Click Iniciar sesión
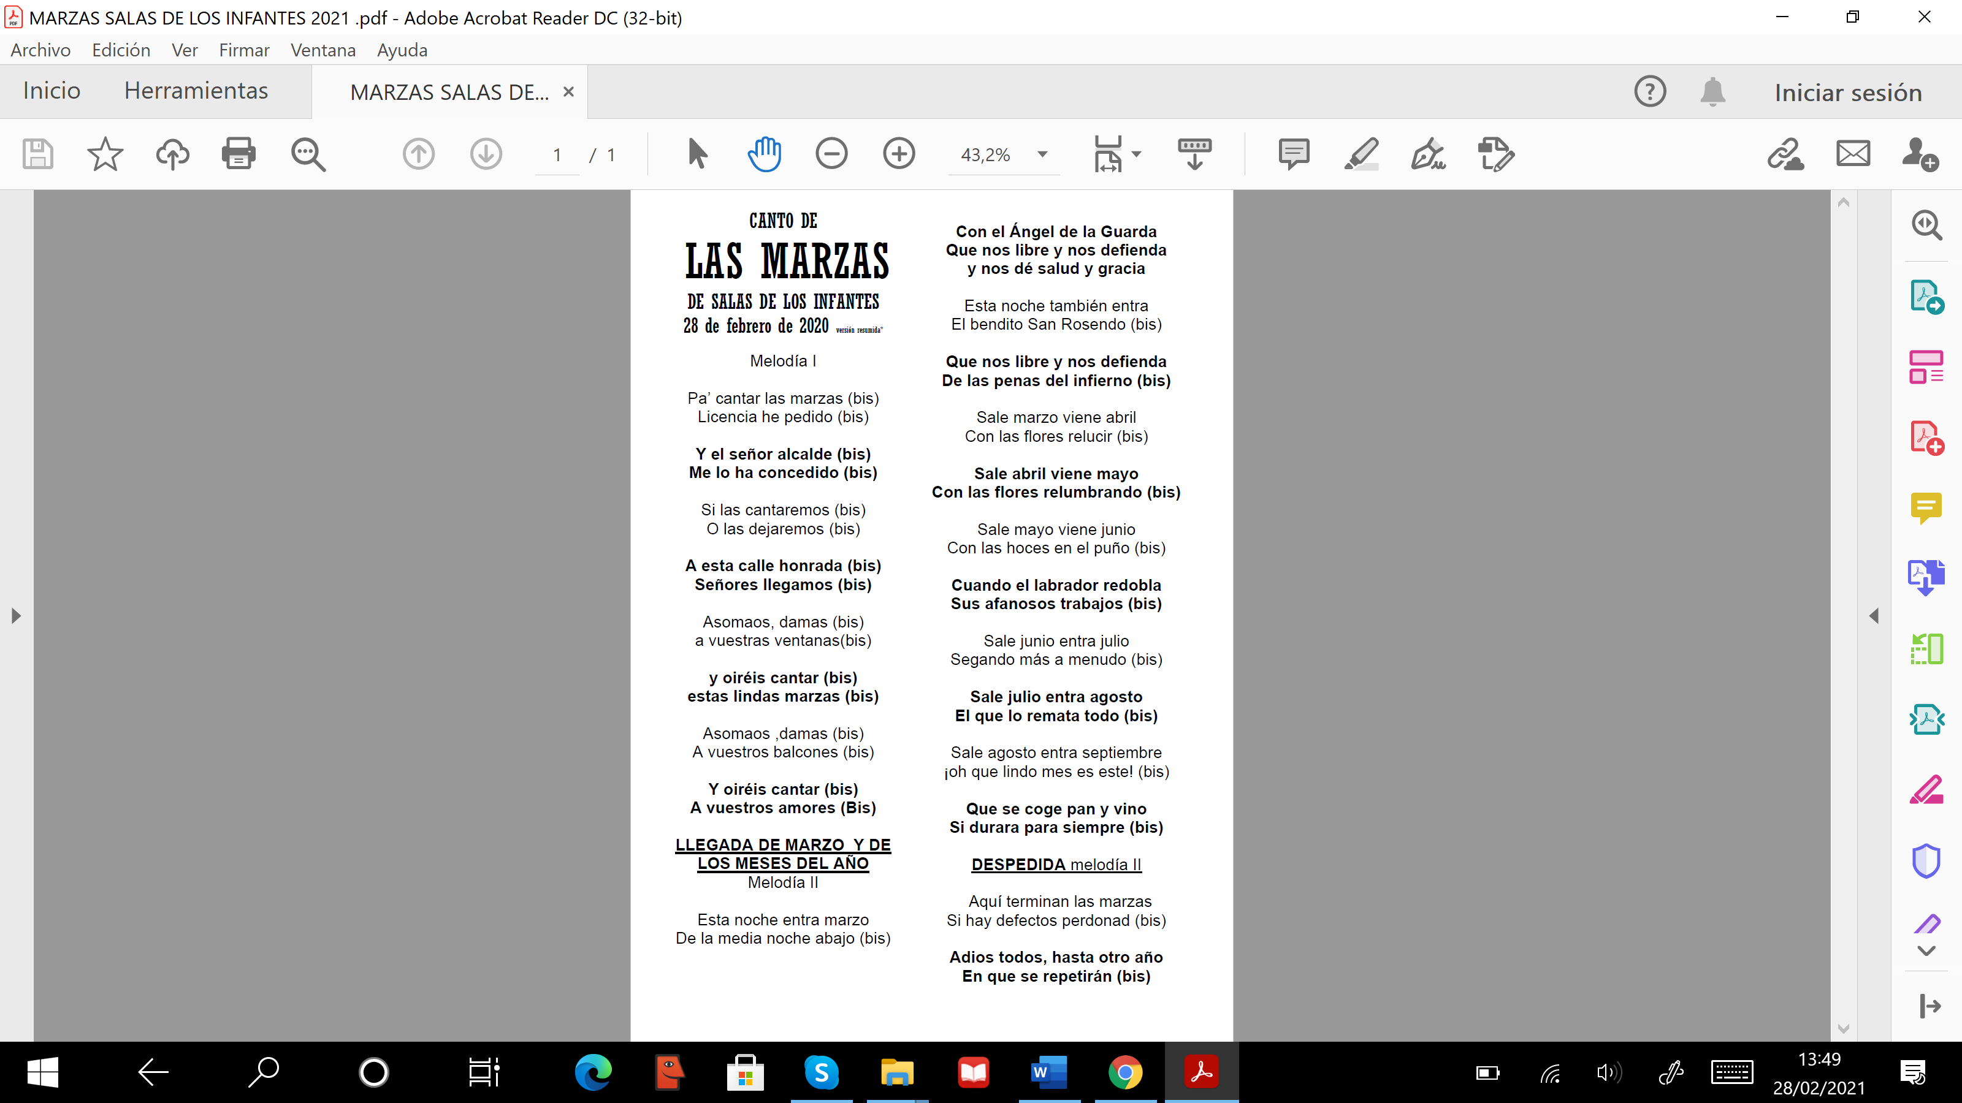Image resolution: width=1962 pixels, height=1103 pixels. 1848,93
